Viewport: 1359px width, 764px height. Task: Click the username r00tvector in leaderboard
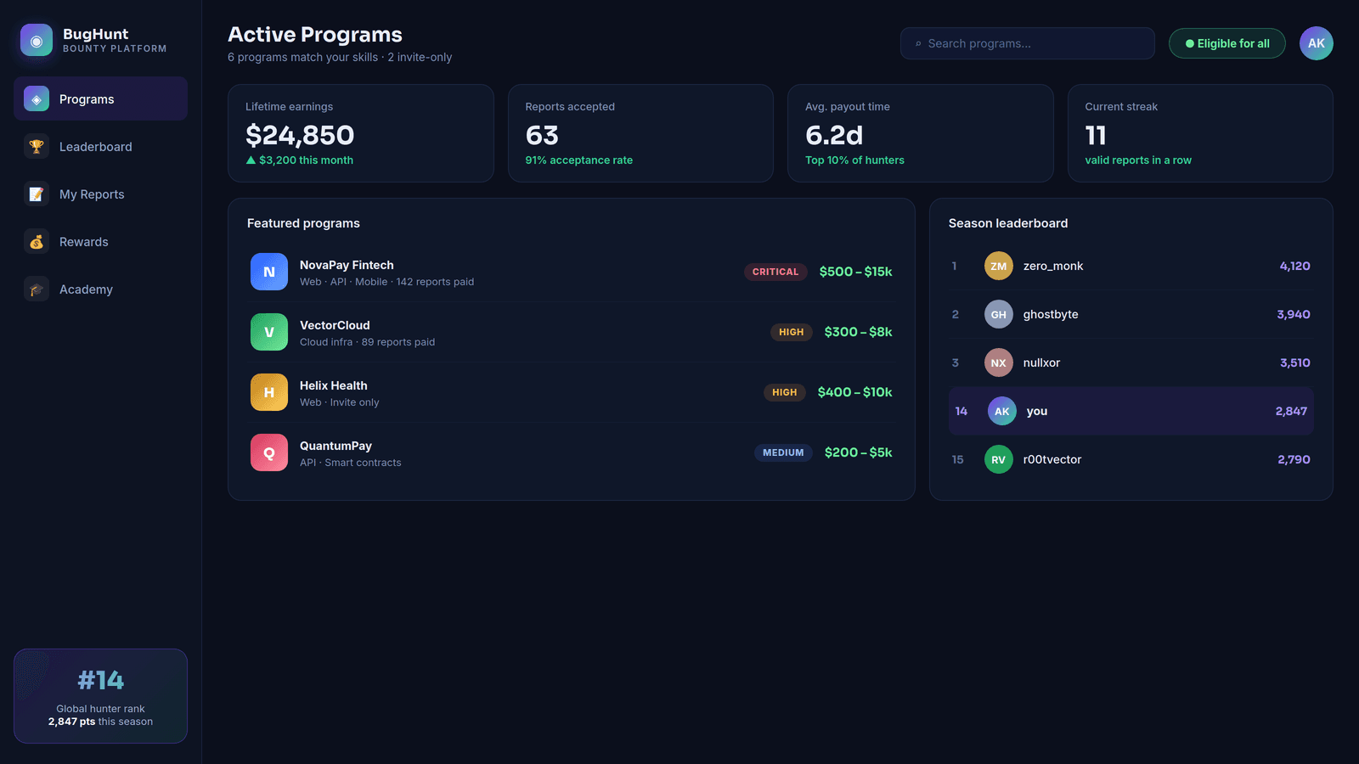tap(1052, 459)
